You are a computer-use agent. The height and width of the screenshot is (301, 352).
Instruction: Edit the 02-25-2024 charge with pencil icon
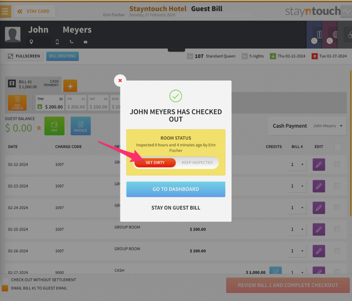point(319,229)
